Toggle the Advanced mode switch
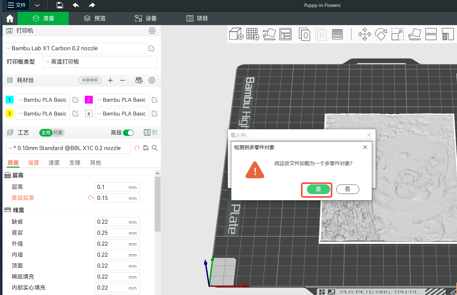This screenshot has width=457, height=295. point(128,133)
